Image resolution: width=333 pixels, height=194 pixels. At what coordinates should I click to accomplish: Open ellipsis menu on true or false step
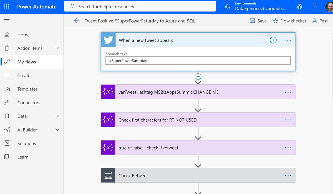tap(288, 148)
